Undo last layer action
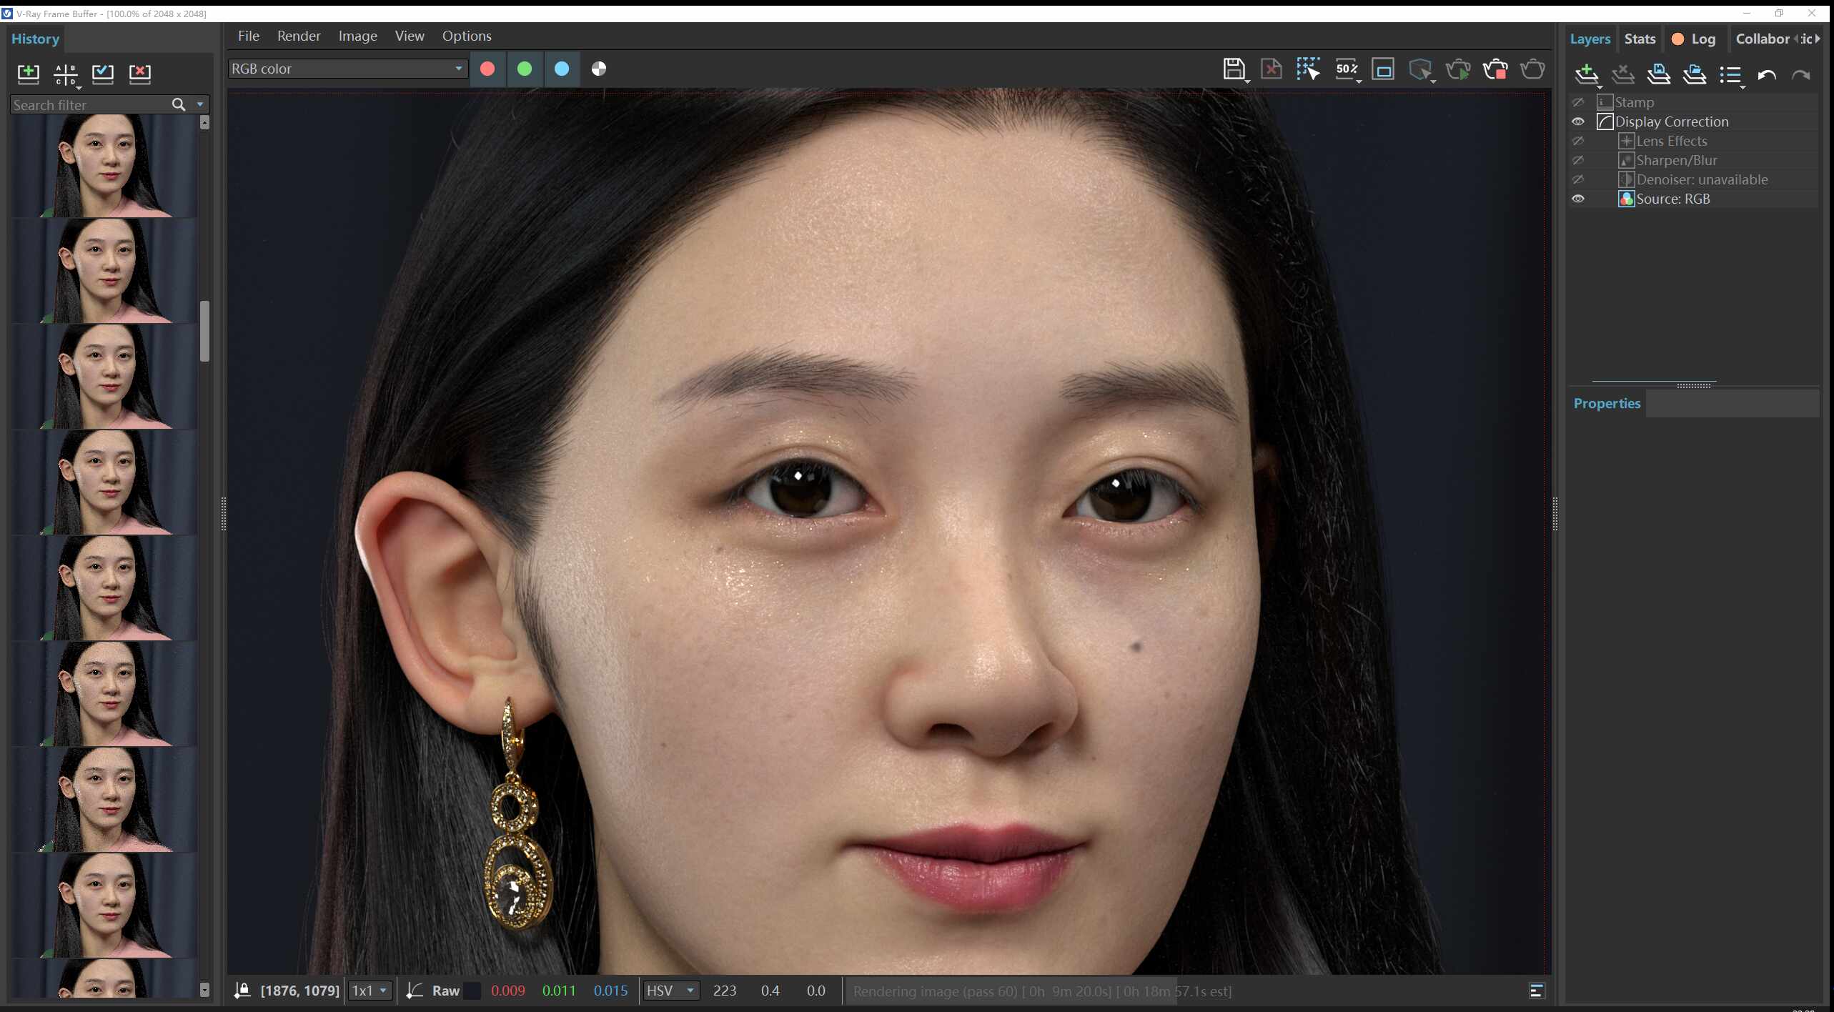The height and width of the screenshot is (1012, 1834). pyautogui.click(x=1767, y=74)
